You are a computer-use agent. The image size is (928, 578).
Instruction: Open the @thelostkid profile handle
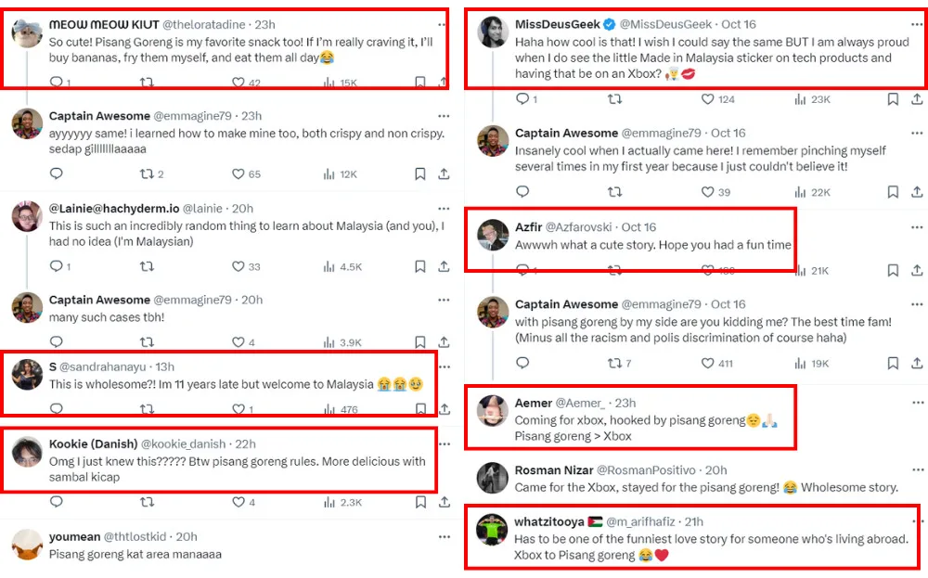pyautogui.click(x=136, y=536)
